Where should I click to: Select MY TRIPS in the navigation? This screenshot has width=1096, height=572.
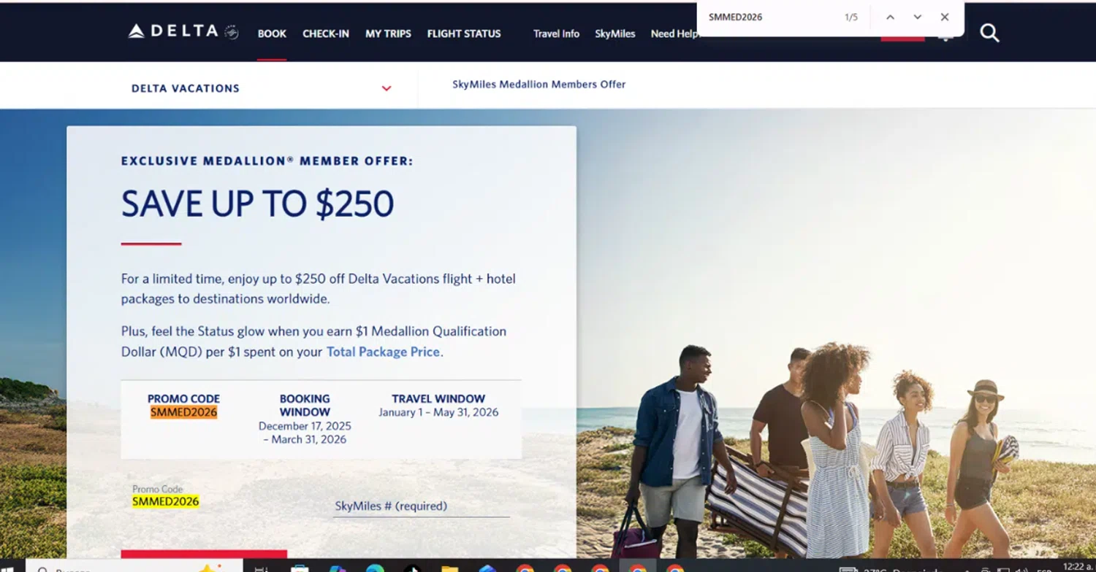(x=388, y=34)
